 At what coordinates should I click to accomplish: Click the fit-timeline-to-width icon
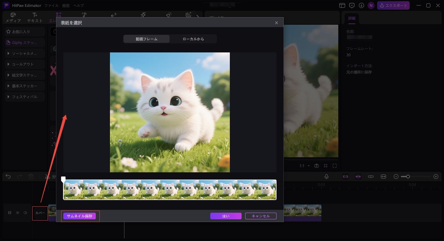click(383, 177)
